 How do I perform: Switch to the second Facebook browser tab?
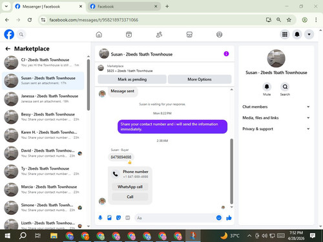(124, 6)
